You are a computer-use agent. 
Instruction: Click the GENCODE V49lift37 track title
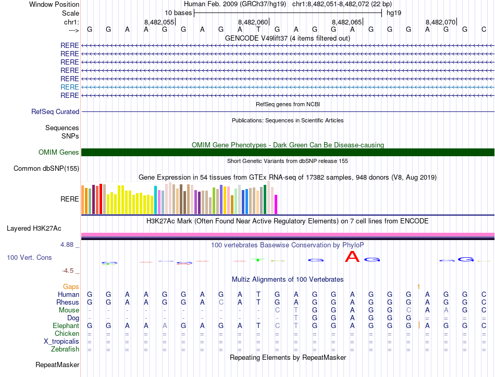click(287, 38)
